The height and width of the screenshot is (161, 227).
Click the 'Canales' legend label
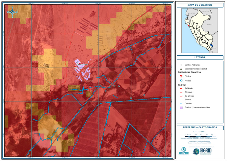coord(188,104)
